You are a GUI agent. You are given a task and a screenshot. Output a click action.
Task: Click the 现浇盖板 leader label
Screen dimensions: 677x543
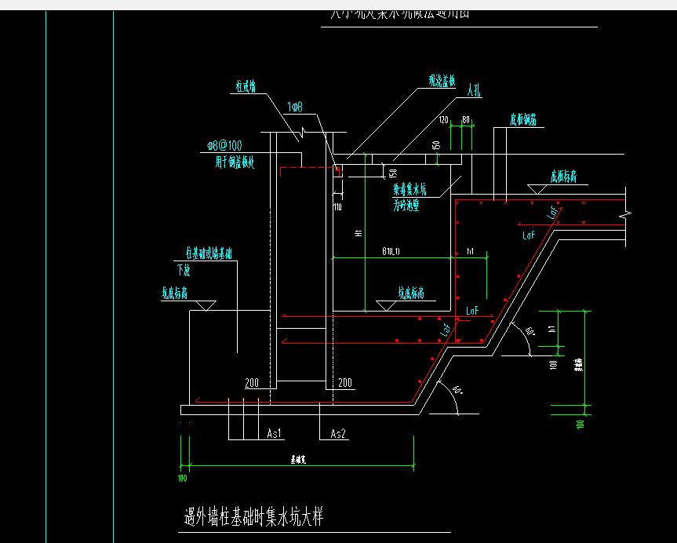(x=442, y=81)
